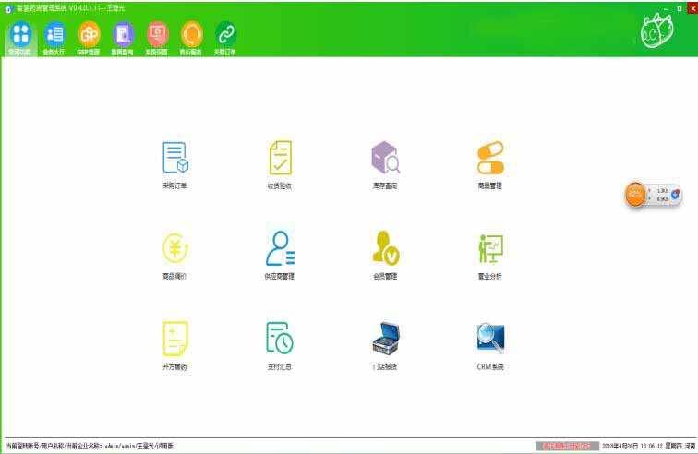Open the 库存查询 inventory query icon
The image size is (698, 454).
coord(386,157)
